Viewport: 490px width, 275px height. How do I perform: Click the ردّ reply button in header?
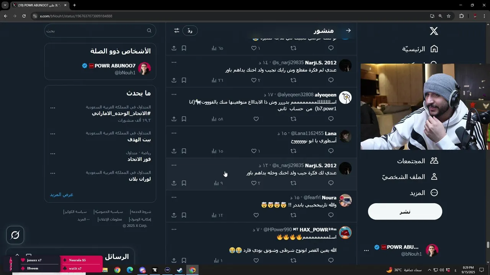pos(190,31)
